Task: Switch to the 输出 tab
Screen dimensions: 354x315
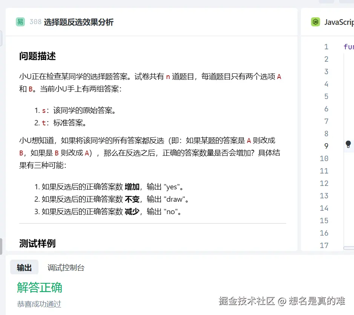Action: pos(24,267)
